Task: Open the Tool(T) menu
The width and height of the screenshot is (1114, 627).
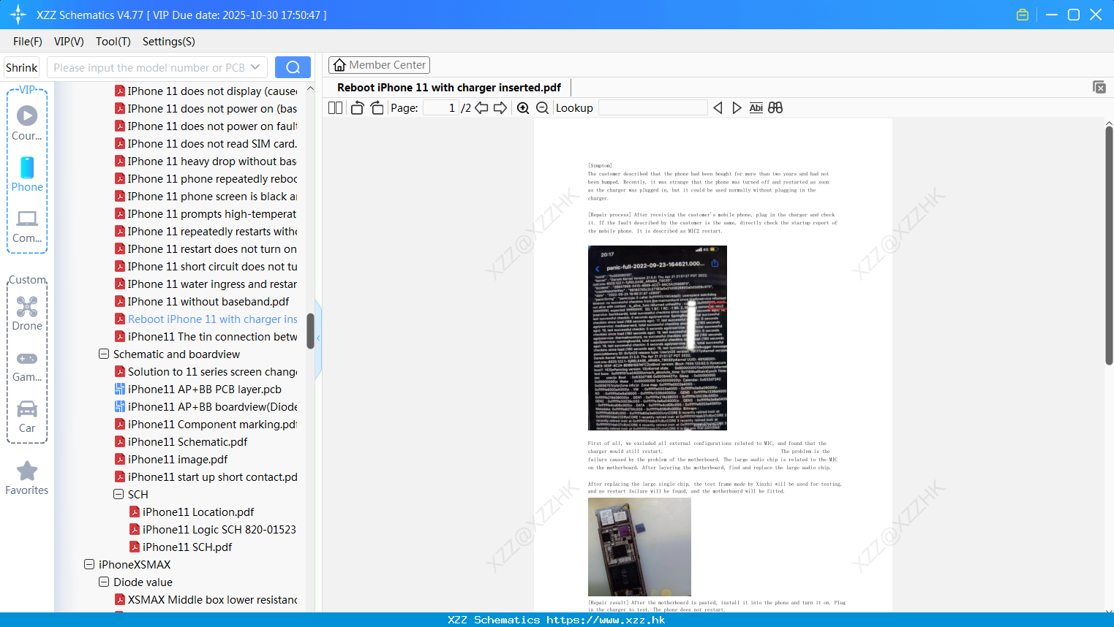Action: [x=113, y=42]
